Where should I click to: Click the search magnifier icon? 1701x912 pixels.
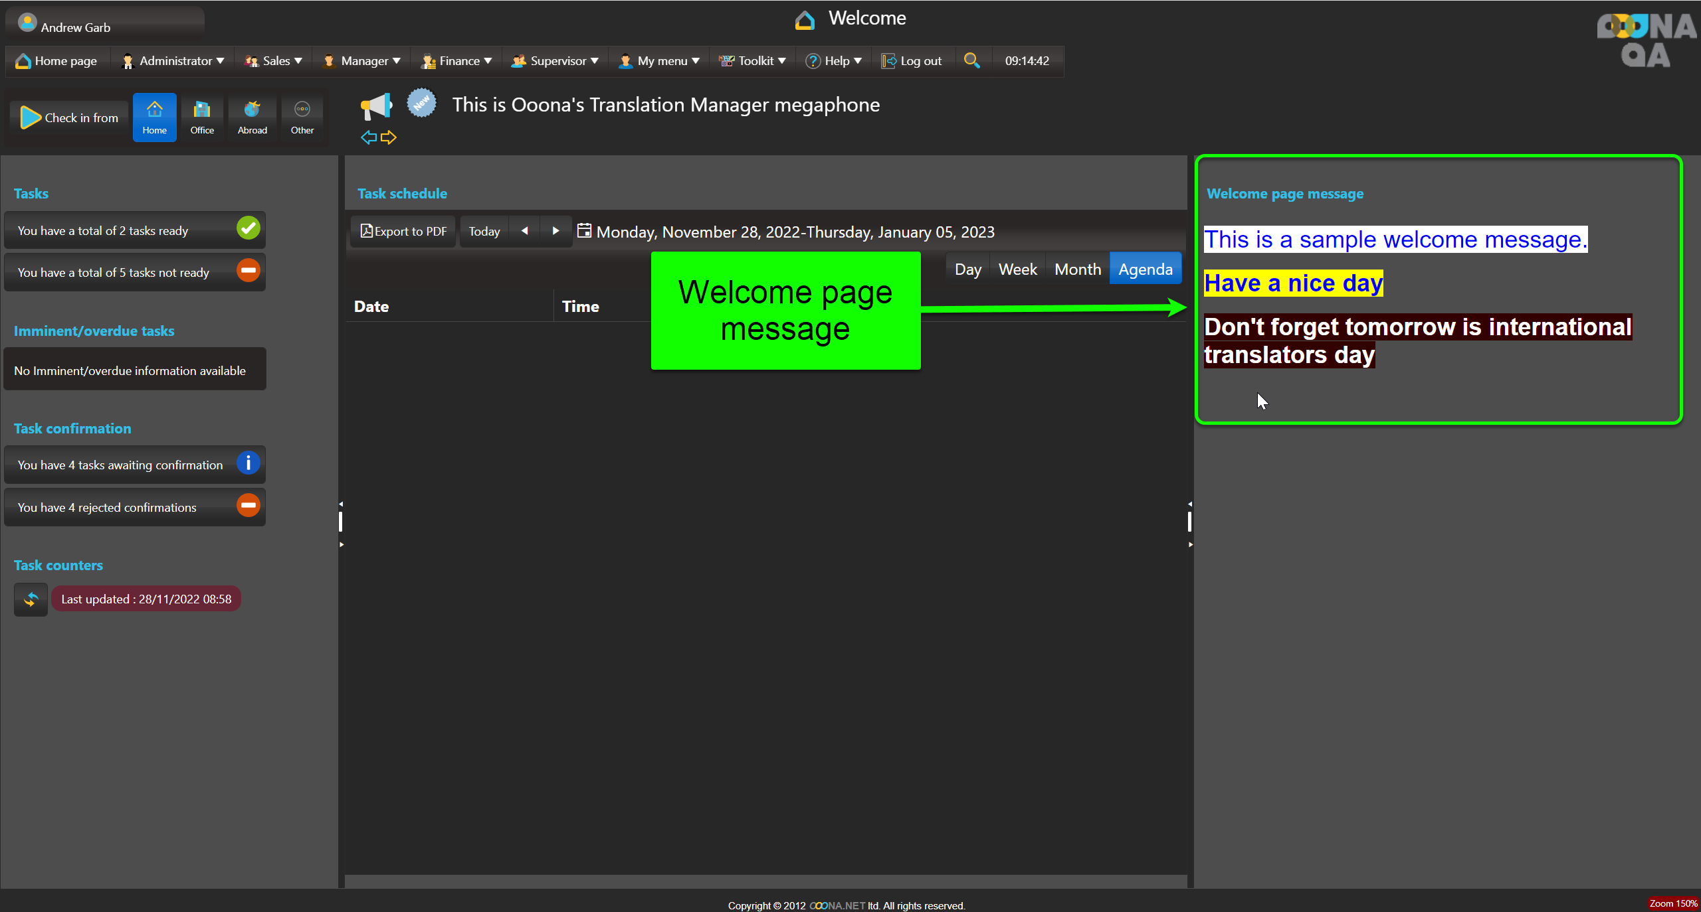pyautogui.click(x=971, y=60)
